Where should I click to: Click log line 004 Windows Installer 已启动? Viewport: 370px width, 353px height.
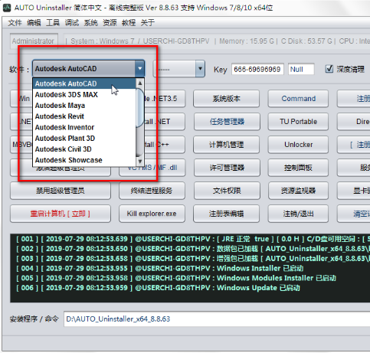point(160,268)
